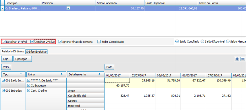Enable Exibir Consolidado
246x110 pixels.
click(99, 42)
